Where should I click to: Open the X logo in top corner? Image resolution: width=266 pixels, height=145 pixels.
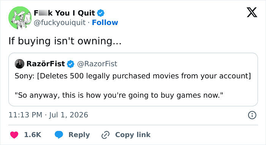pyautogui.click(x=252, y=12)
